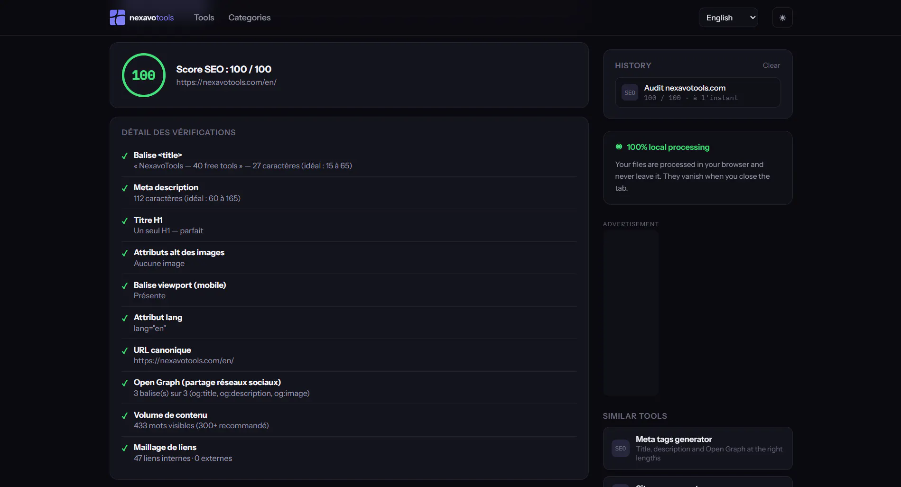Viewport: 901px width, 487px height.
Task: Click the checkmark next to Balise viewport (mobile)
Action: [125, 285]
